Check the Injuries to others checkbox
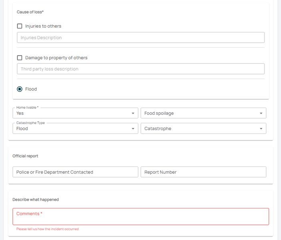This screenshot has width=281, height=240. 20,26
